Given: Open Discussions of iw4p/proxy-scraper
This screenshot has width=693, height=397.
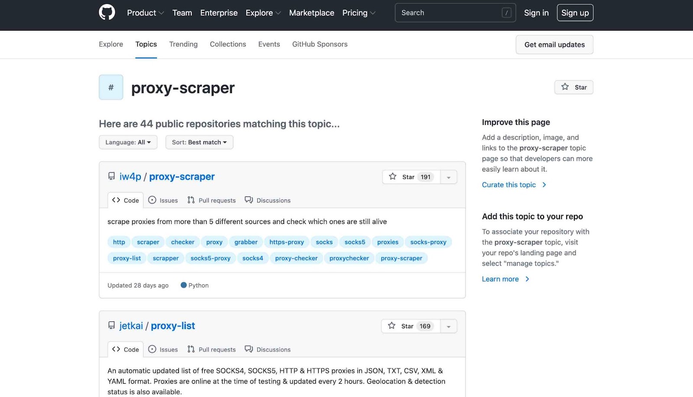Looking at the screenshot, I should 268,200.
